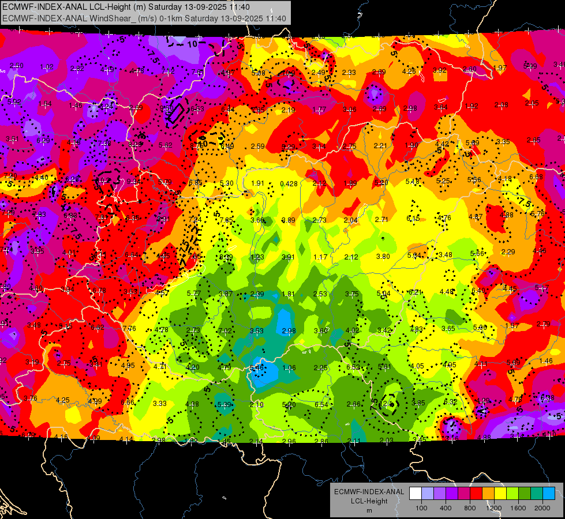Click the map value 2.04
This screenshot has height=519, width=565.
(x=351, y=220)
